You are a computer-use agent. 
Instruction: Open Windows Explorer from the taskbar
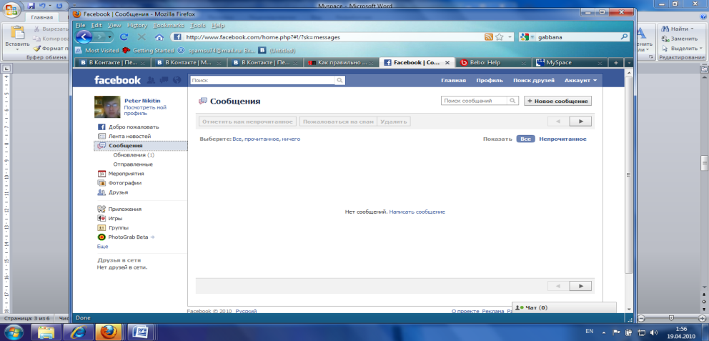46,332
